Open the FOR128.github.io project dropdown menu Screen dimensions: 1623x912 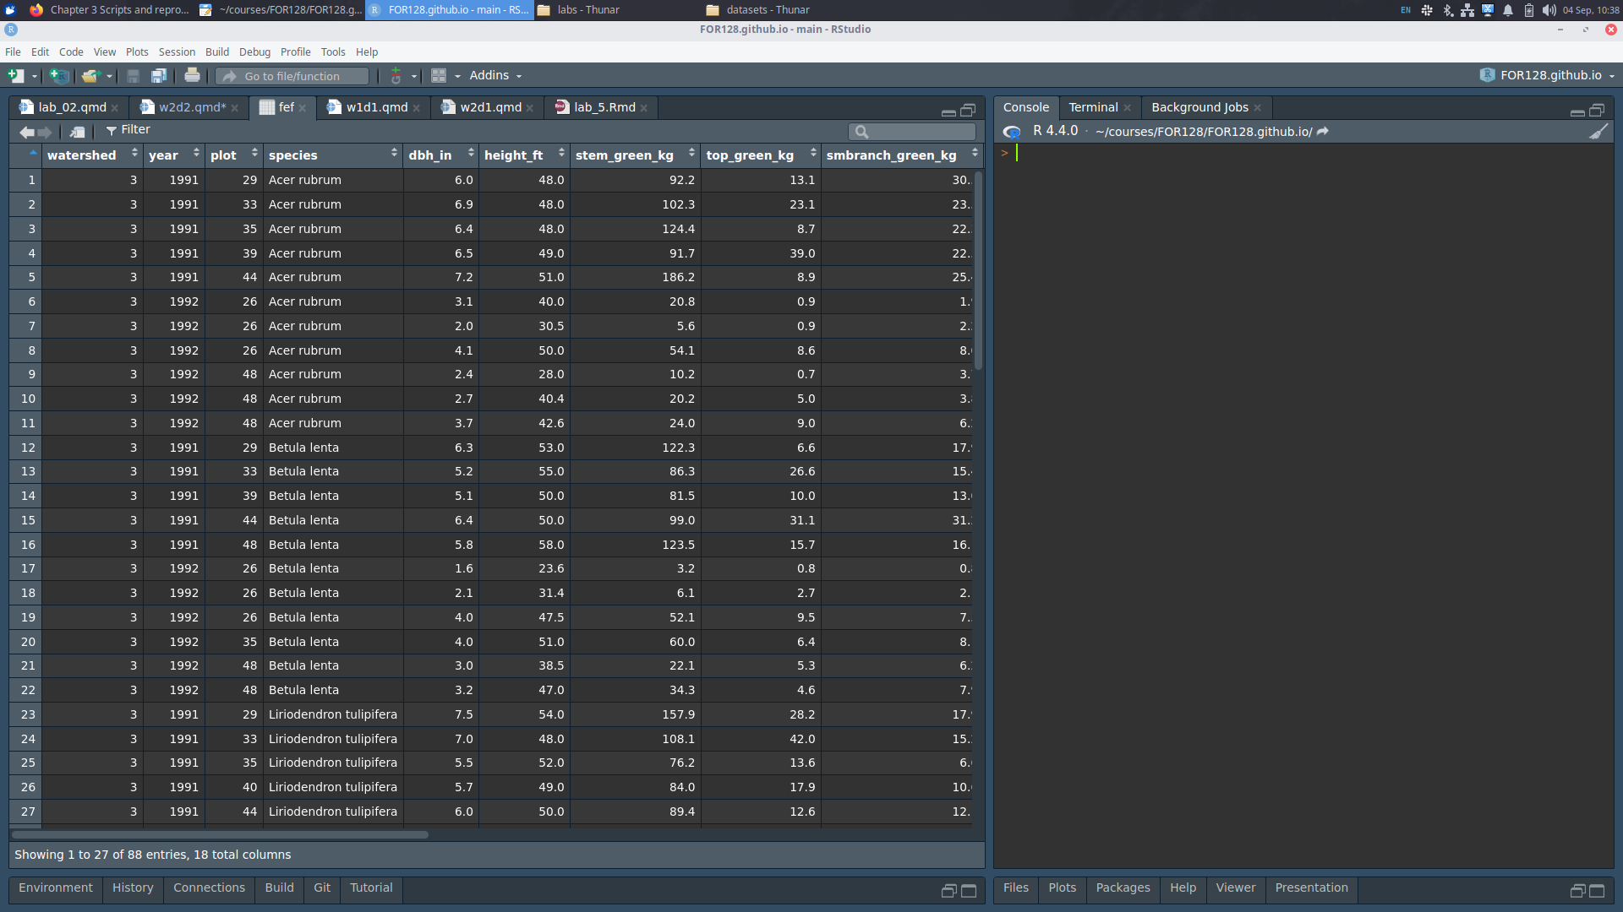(1550, 75)
